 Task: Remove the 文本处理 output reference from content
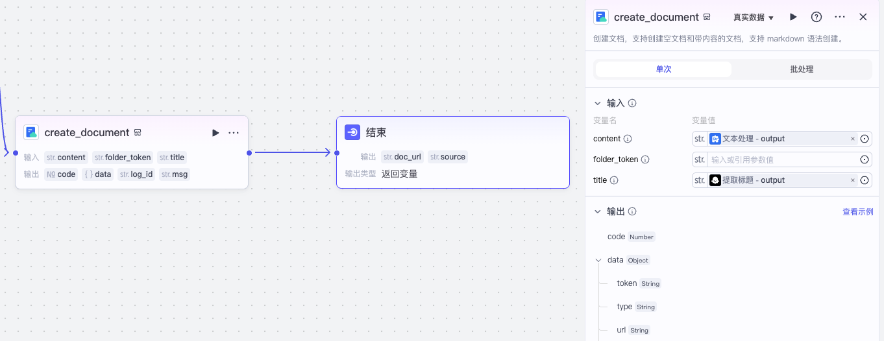[853, 139]
